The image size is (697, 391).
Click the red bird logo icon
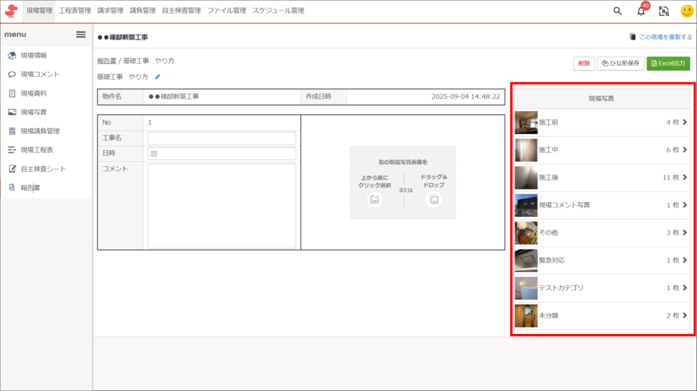pyautogui.click(x=11, y=11)
